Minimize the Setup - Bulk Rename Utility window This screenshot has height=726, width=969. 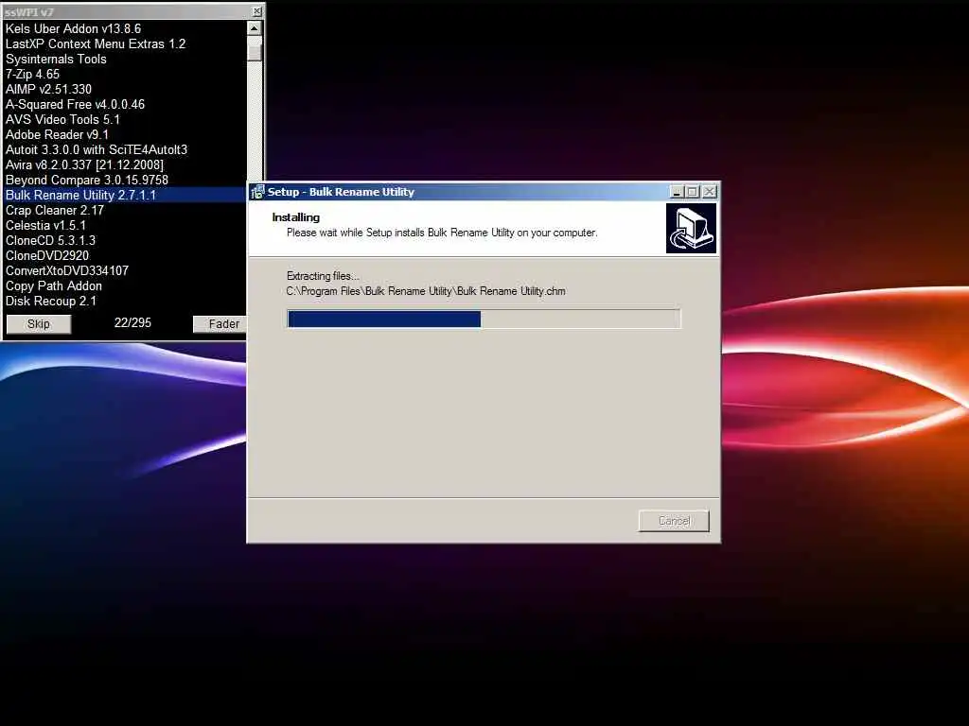click(677, 192)
